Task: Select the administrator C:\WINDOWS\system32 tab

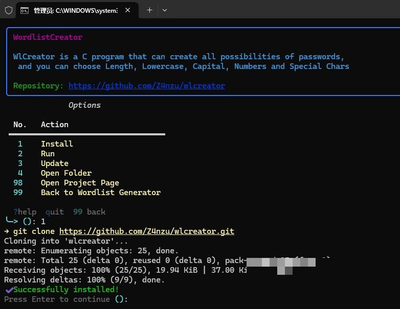Action: [77, 10]
